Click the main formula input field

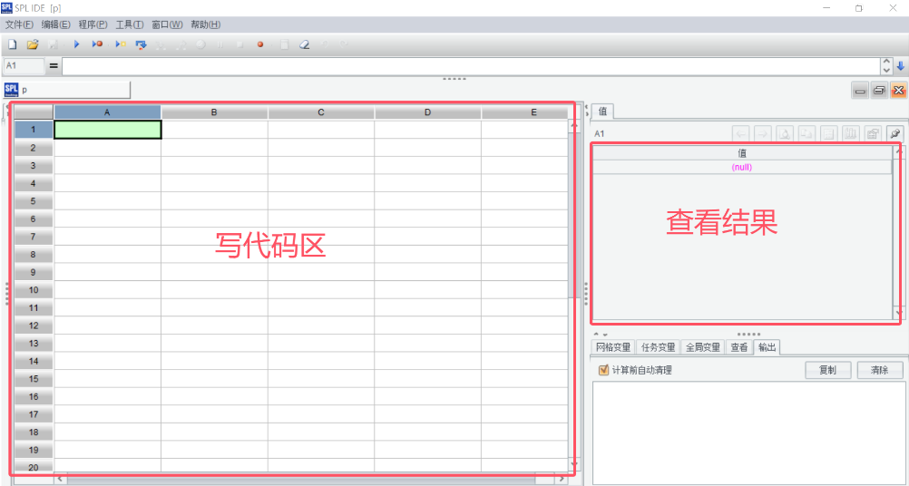click(471, 66)
